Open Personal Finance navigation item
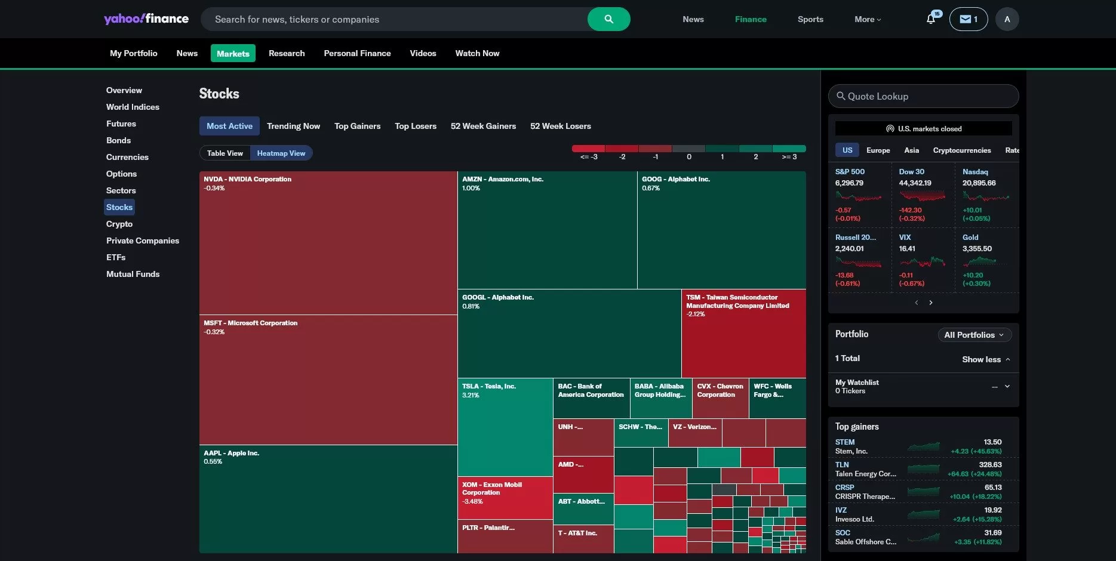Viewport: 1116px width, 561px height. pyautogui.click(x=357, y=53)
